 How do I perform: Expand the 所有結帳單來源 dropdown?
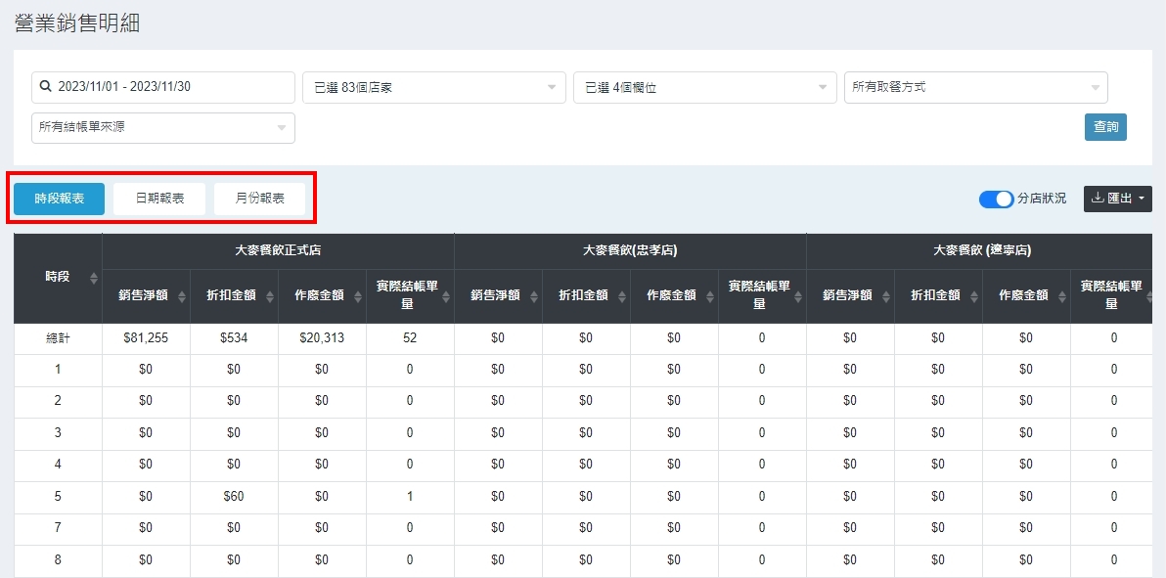click(162, 127)
